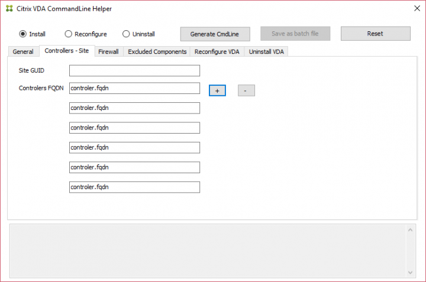Open the Reconfigure VDA tab
Screen dimensions: 426x282
(x=217, y=51)
